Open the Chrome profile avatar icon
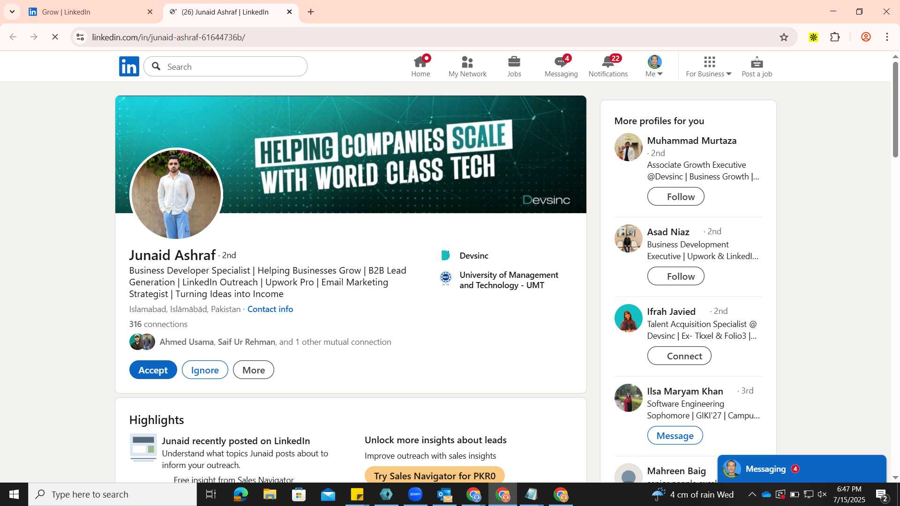The image size is (900, 506). [866, 37]
